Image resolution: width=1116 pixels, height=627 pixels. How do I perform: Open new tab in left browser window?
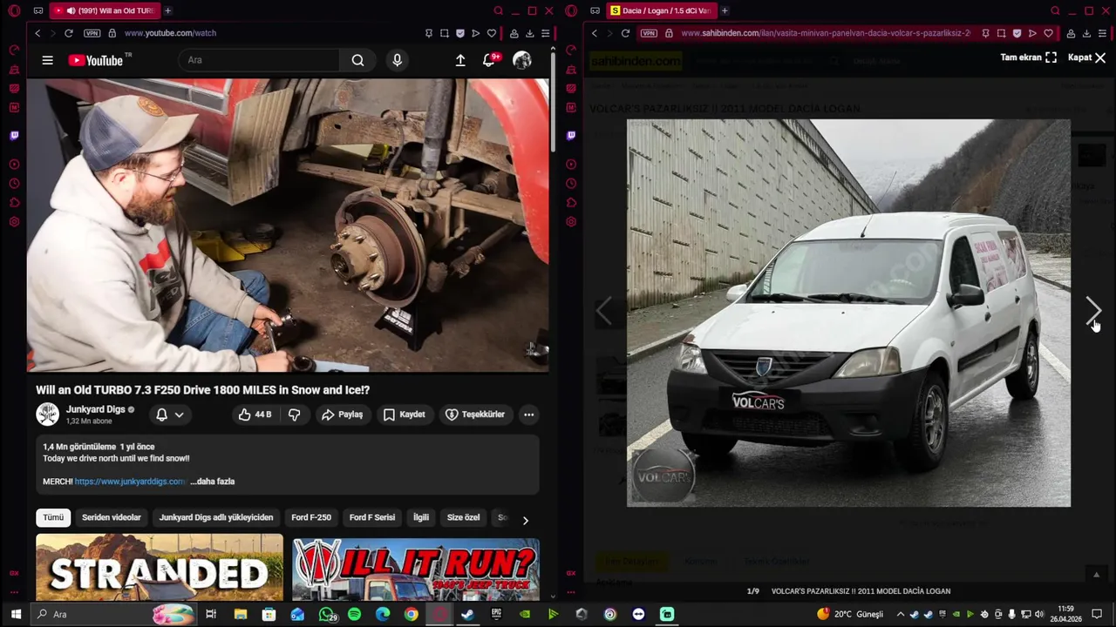click(167, 10)
